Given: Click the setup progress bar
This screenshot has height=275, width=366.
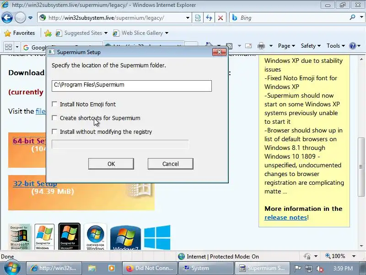Looking at the screenshot, I should click(120, 144).
